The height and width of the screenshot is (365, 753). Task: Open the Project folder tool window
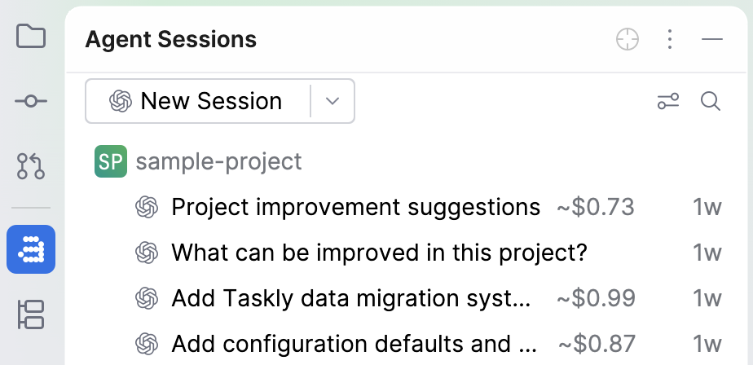point(31,36)
